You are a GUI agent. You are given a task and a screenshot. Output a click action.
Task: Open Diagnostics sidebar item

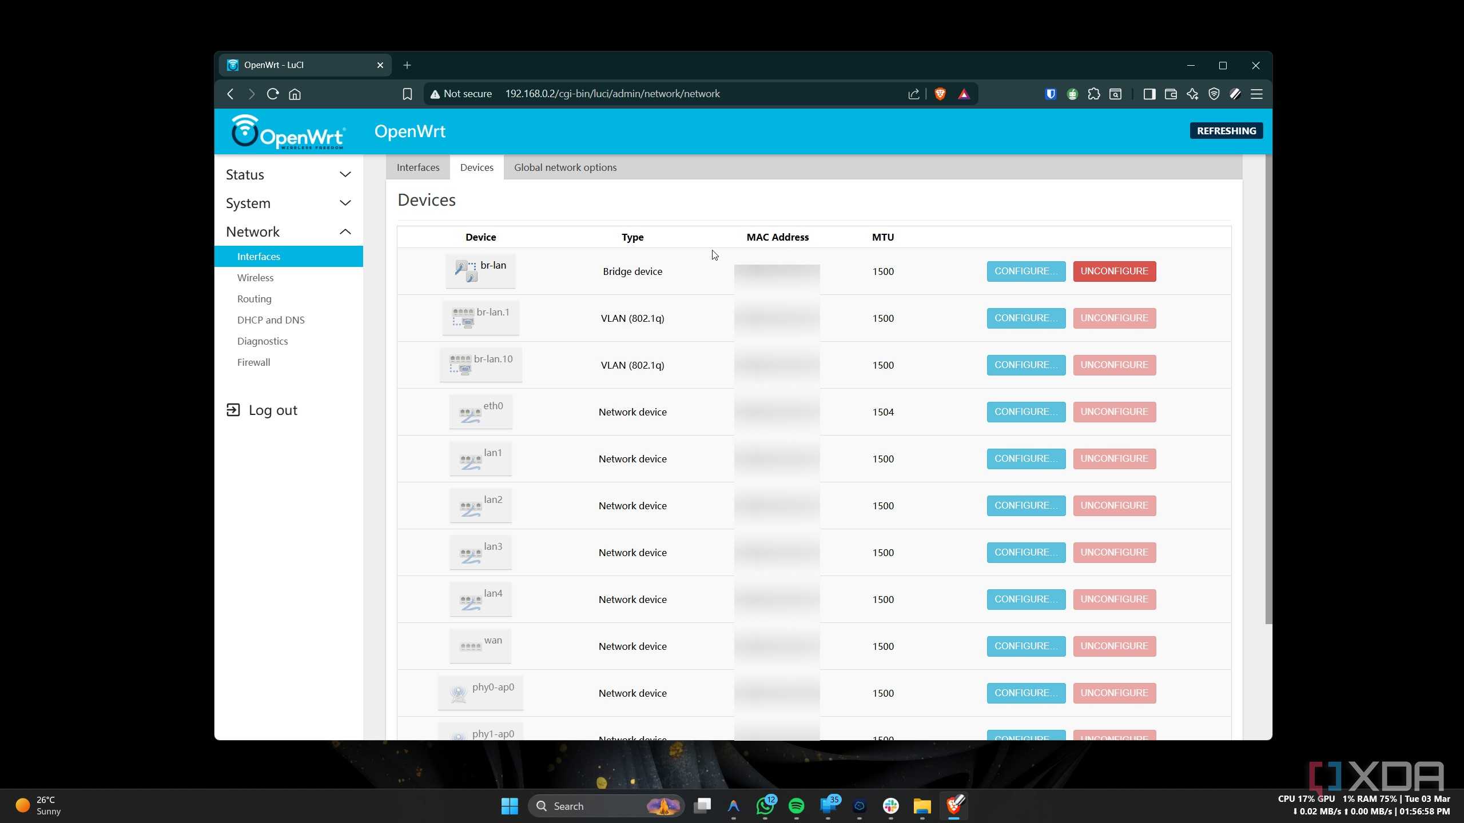(262, 341)
